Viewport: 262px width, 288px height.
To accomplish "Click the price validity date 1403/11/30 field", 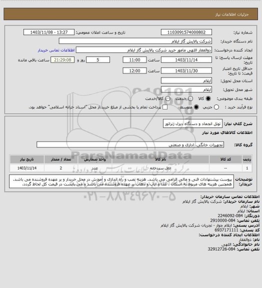I will coord(186,70).
